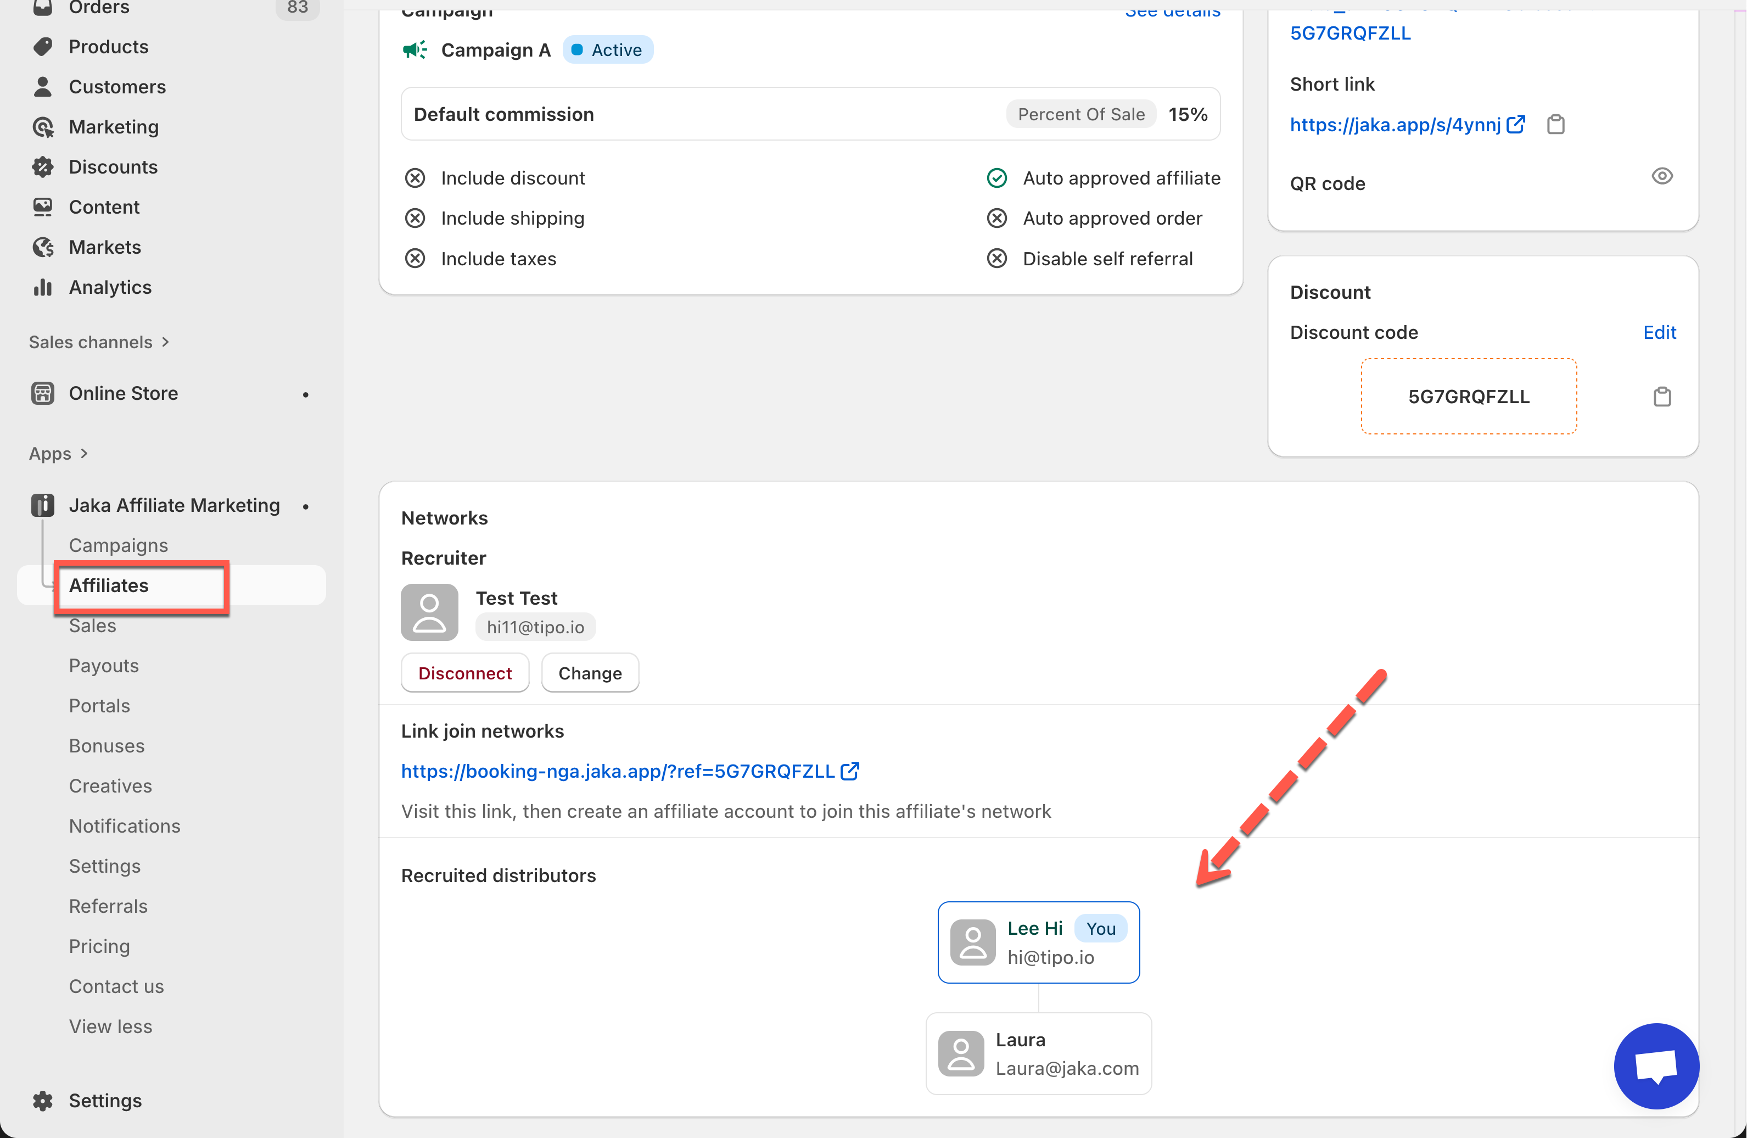The height and width of the screenshot is (1138, 1747).
Task: Collapse app menu with View less
Action: [x=110, y=1027]
